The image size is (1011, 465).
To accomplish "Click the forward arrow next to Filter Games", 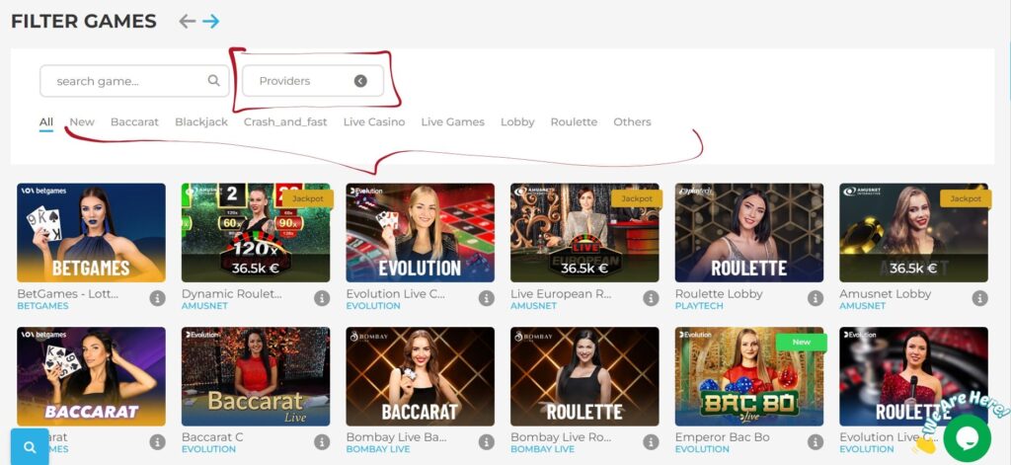I will point(211,22).
